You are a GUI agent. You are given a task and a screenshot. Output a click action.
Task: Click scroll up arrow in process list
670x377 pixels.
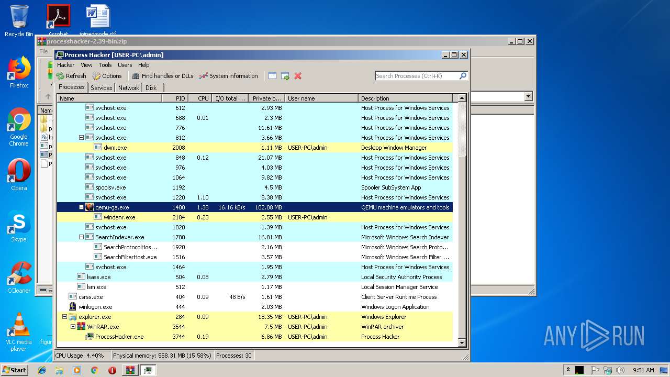462,98
